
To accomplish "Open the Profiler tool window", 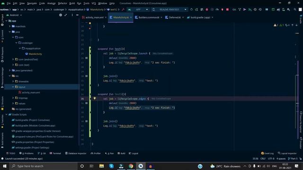I will 96,153.
